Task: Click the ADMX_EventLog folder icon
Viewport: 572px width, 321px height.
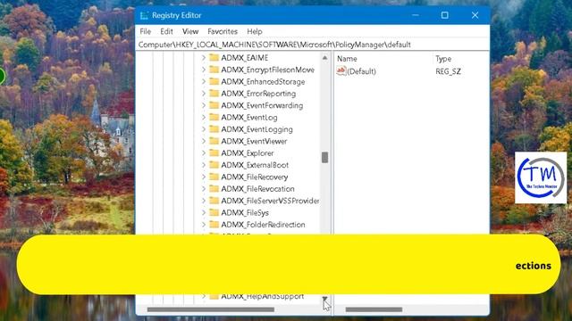Action: click(214, 117)
